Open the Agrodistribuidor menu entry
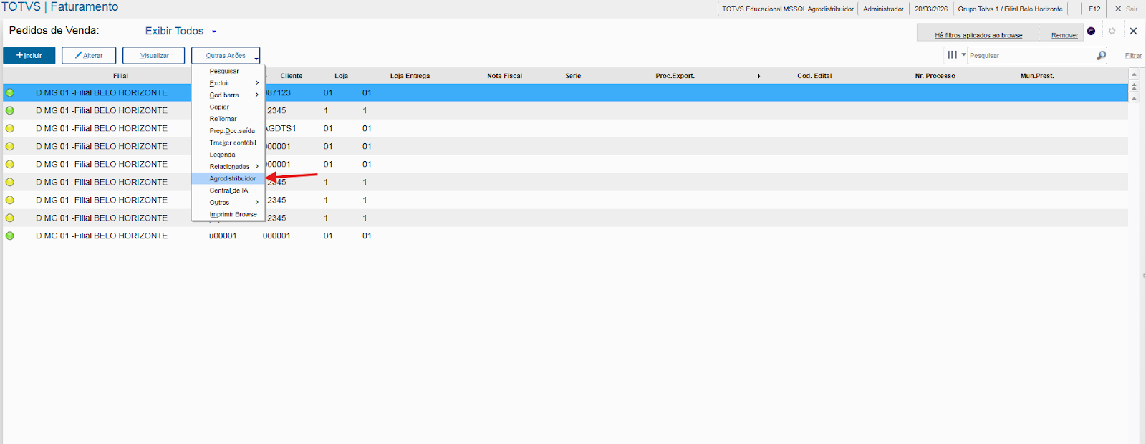Screen dimensions: 1146x444 228,178
